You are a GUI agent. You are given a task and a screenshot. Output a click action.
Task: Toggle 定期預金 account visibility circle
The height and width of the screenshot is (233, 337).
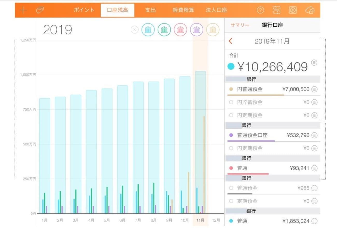(x=231, y=201)
